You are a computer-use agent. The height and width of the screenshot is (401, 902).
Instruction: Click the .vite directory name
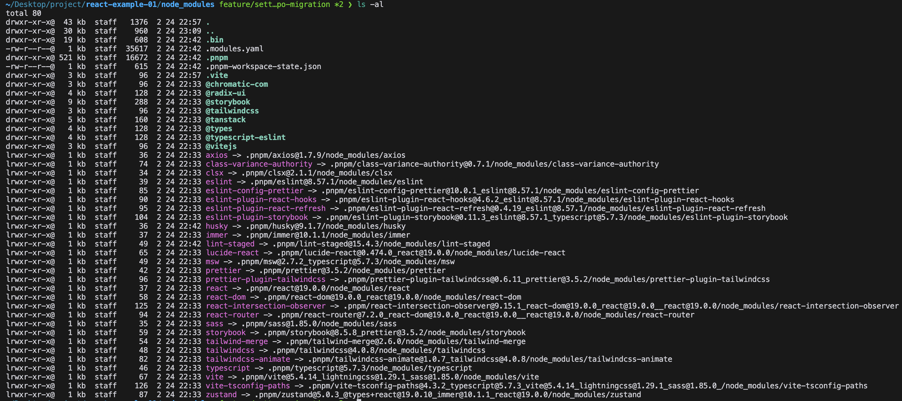point(217,75)
